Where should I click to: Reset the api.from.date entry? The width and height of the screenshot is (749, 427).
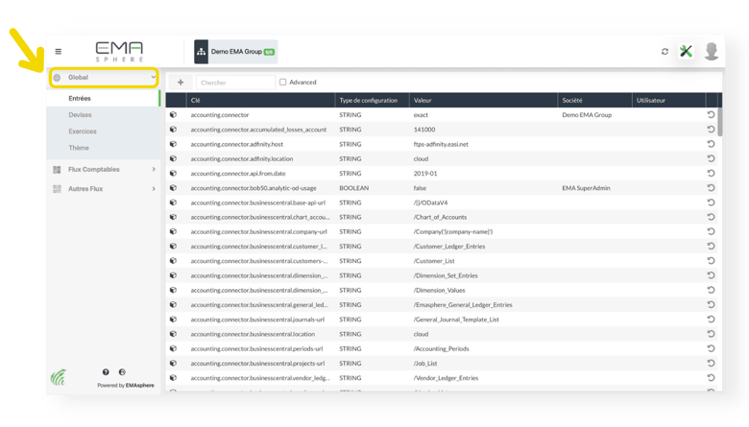click(x=711, y=173)
